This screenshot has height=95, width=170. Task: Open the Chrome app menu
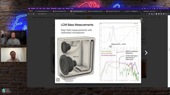click(33, 8)
